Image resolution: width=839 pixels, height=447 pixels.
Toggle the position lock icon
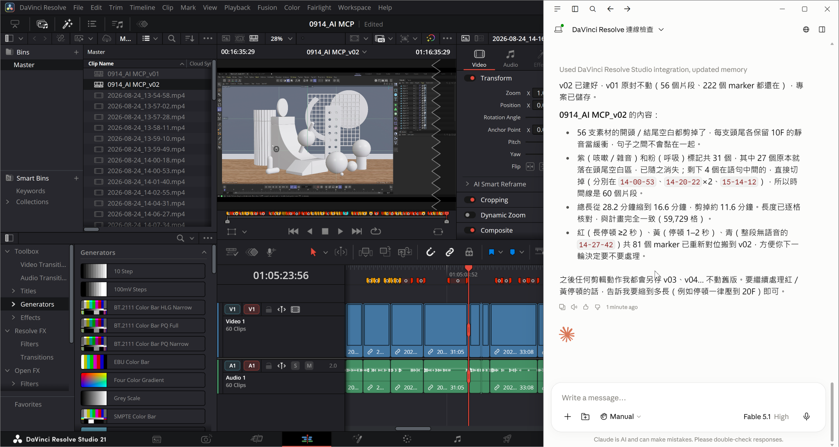click(x=469, y=252)
